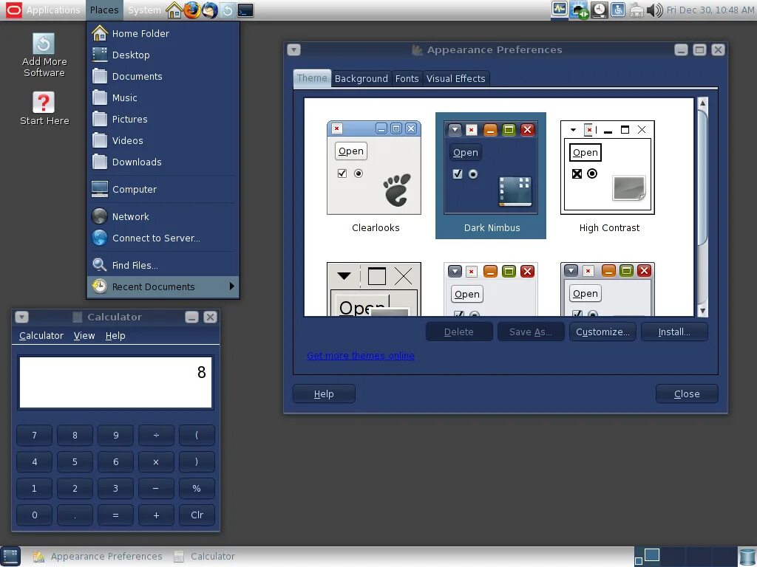Image resolution: width=757 pixels, height=567 pixels.
Task: Choose Connect to Server in Places menu
Action: tap(163, 238)
